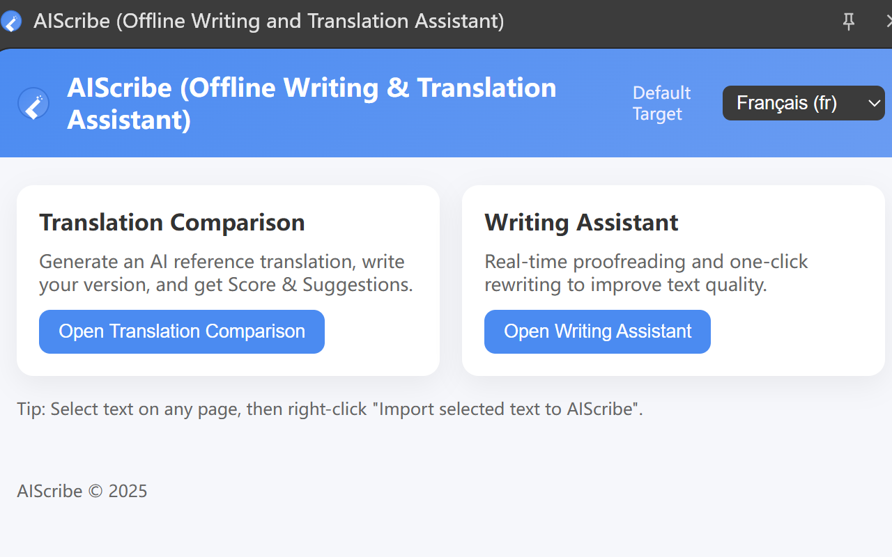Click the AIScribe pen logo in the blue header
Image resolution: width=892 pixels, height=557 pixels.
[x=33, y=104]
